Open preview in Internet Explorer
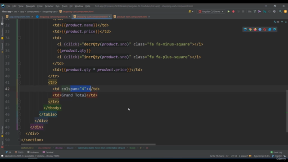 270,29
